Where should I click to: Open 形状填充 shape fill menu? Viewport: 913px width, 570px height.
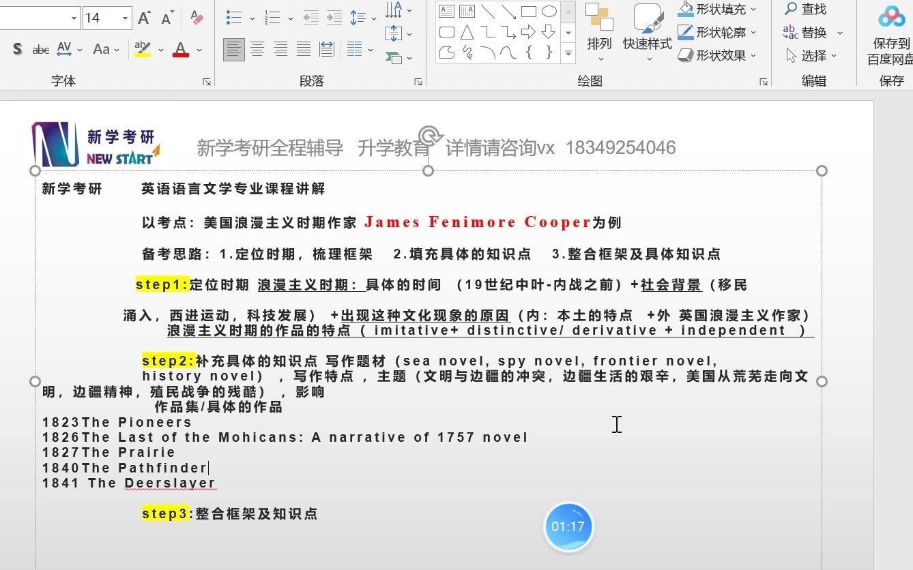pos(718,9)
